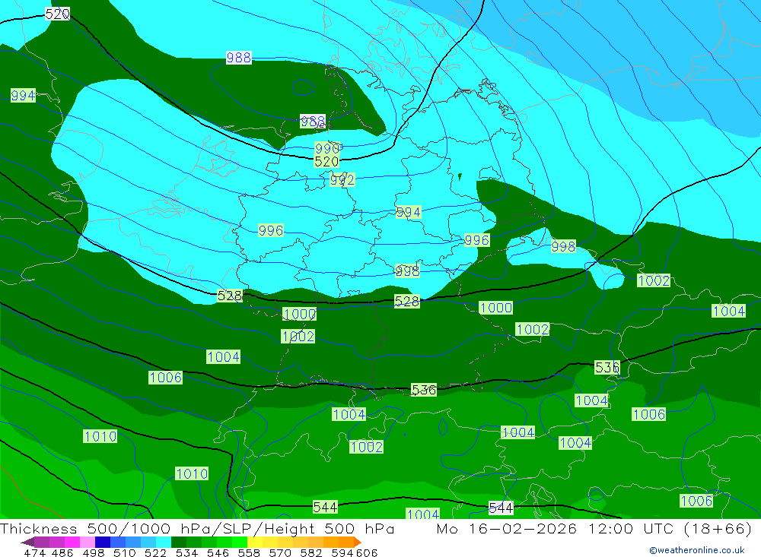The width and height of the screenshot is (761, 557).
Task: Open the weatheronline.co.uk copyright link
Action: point(697,550)
